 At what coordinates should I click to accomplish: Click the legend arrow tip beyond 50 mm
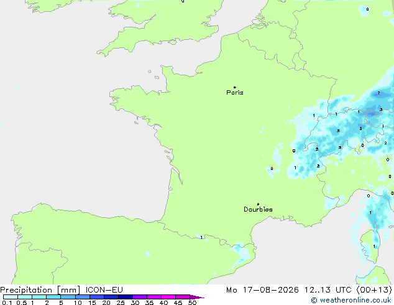[197, 297]
